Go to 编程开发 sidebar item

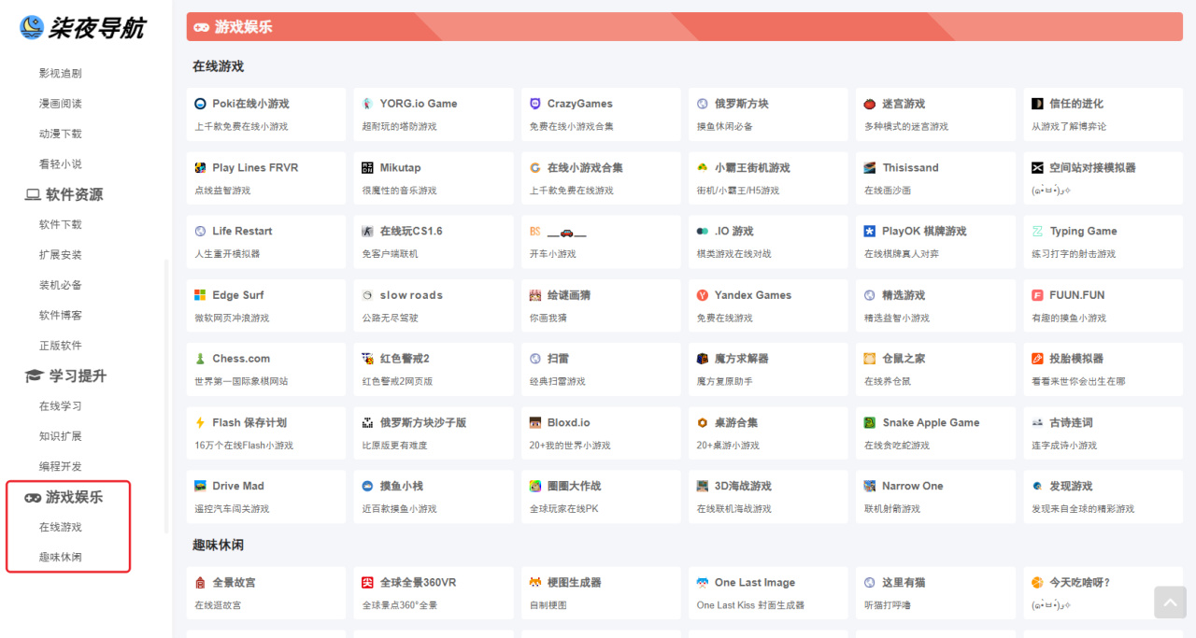[61, 466]
